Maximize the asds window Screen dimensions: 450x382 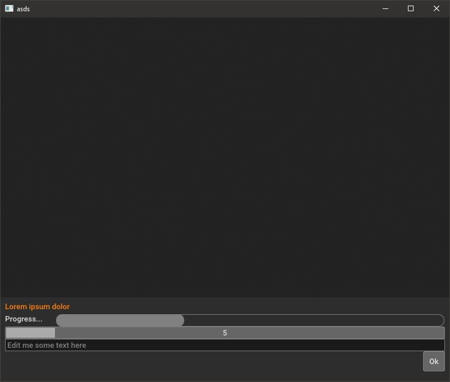point(411,8)
